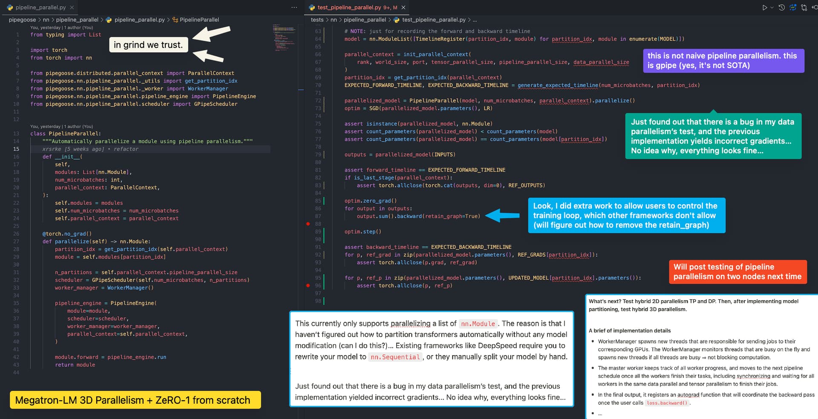Open the timeline history clock icon
The width and height of the screenshot is (818, 419).
[x=782, y=8]
